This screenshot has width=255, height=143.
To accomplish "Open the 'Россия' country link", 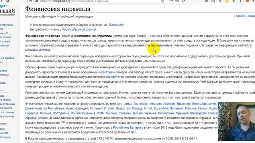I will (75, 113).
